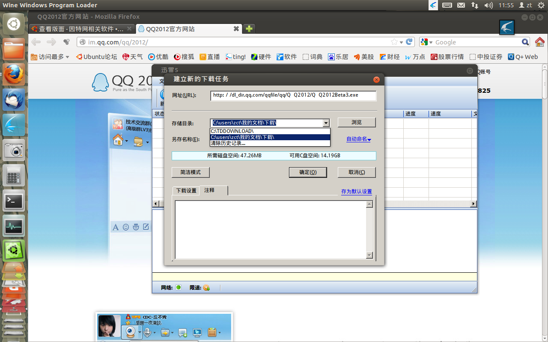
Task: Select C:\TDDOWNLOAD\ from directory list
Action: [270, 131]
